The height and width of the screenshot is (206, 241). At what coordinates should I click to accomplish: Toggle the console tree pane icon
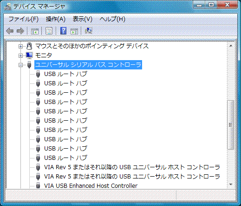(x=35, y=31)
